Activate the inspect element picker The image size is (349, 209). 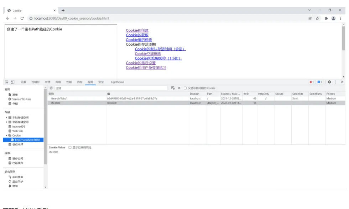point(6,82)
